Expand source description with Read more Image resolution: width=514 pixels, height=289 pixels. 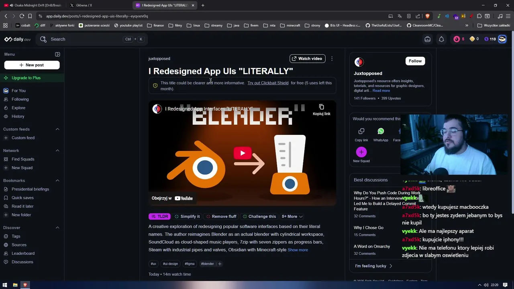click(x=381, y=91)
